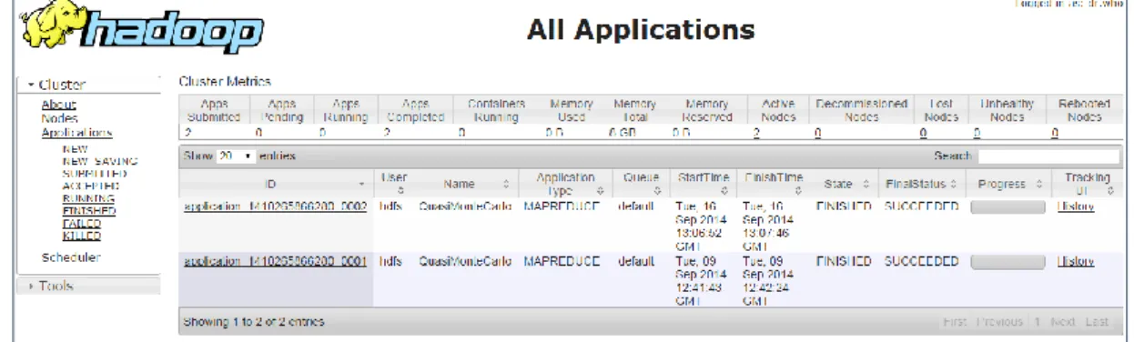Image resolution: width=1134 pixels, height=342 pixels.
Task: Open the Show entries dropdown
Action: (x=236, y=156)
